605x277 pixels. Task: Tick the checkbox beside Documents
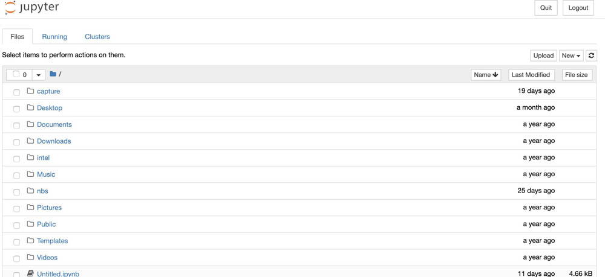[x=16, y=126]
